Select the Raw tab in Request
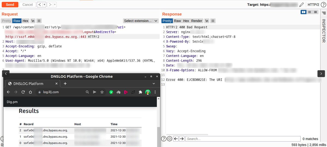 17,21
